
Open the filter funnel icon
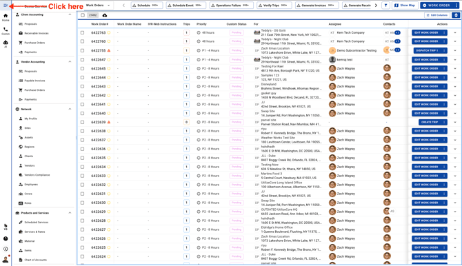pos(385,6)
